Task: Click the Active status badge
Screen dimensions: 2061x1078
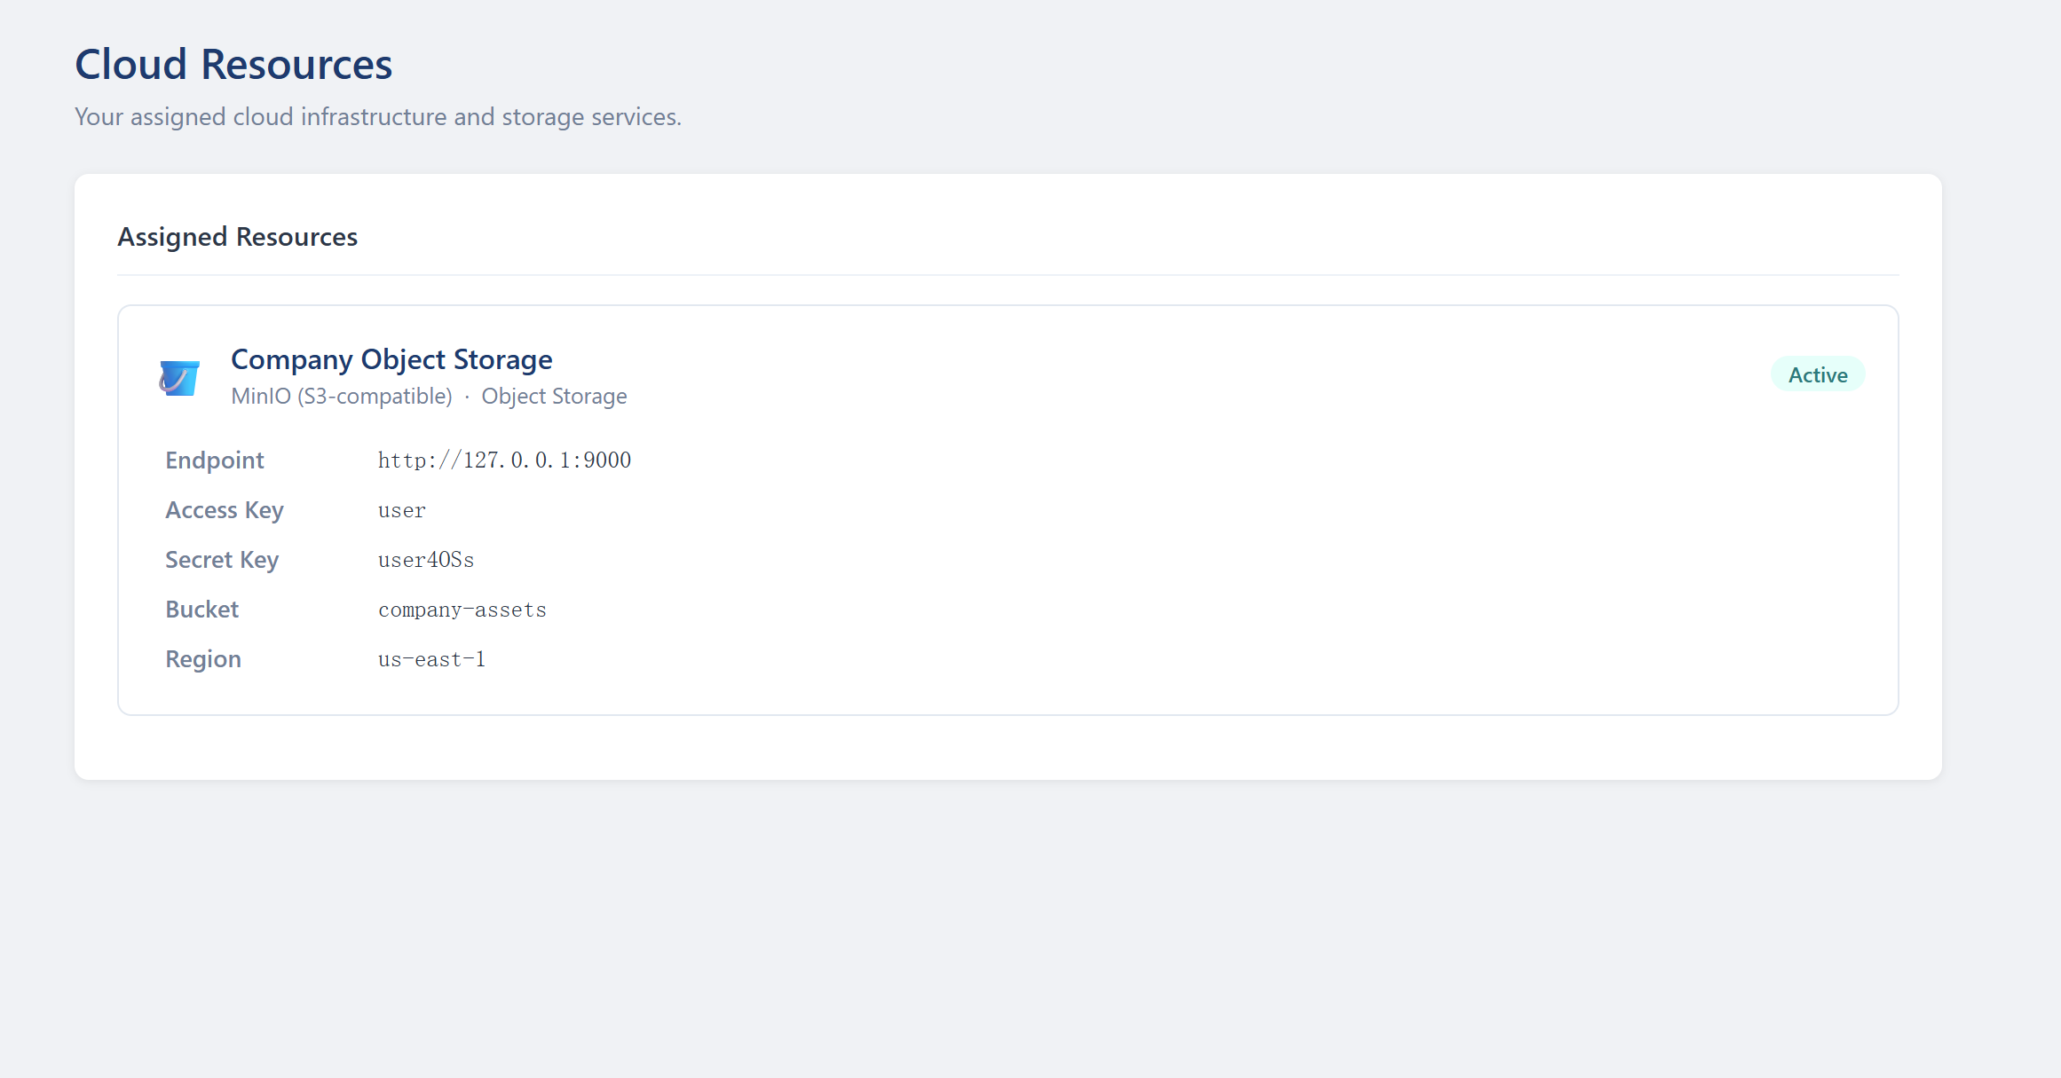Action: pyautogui.click(x=1817, y=375)
